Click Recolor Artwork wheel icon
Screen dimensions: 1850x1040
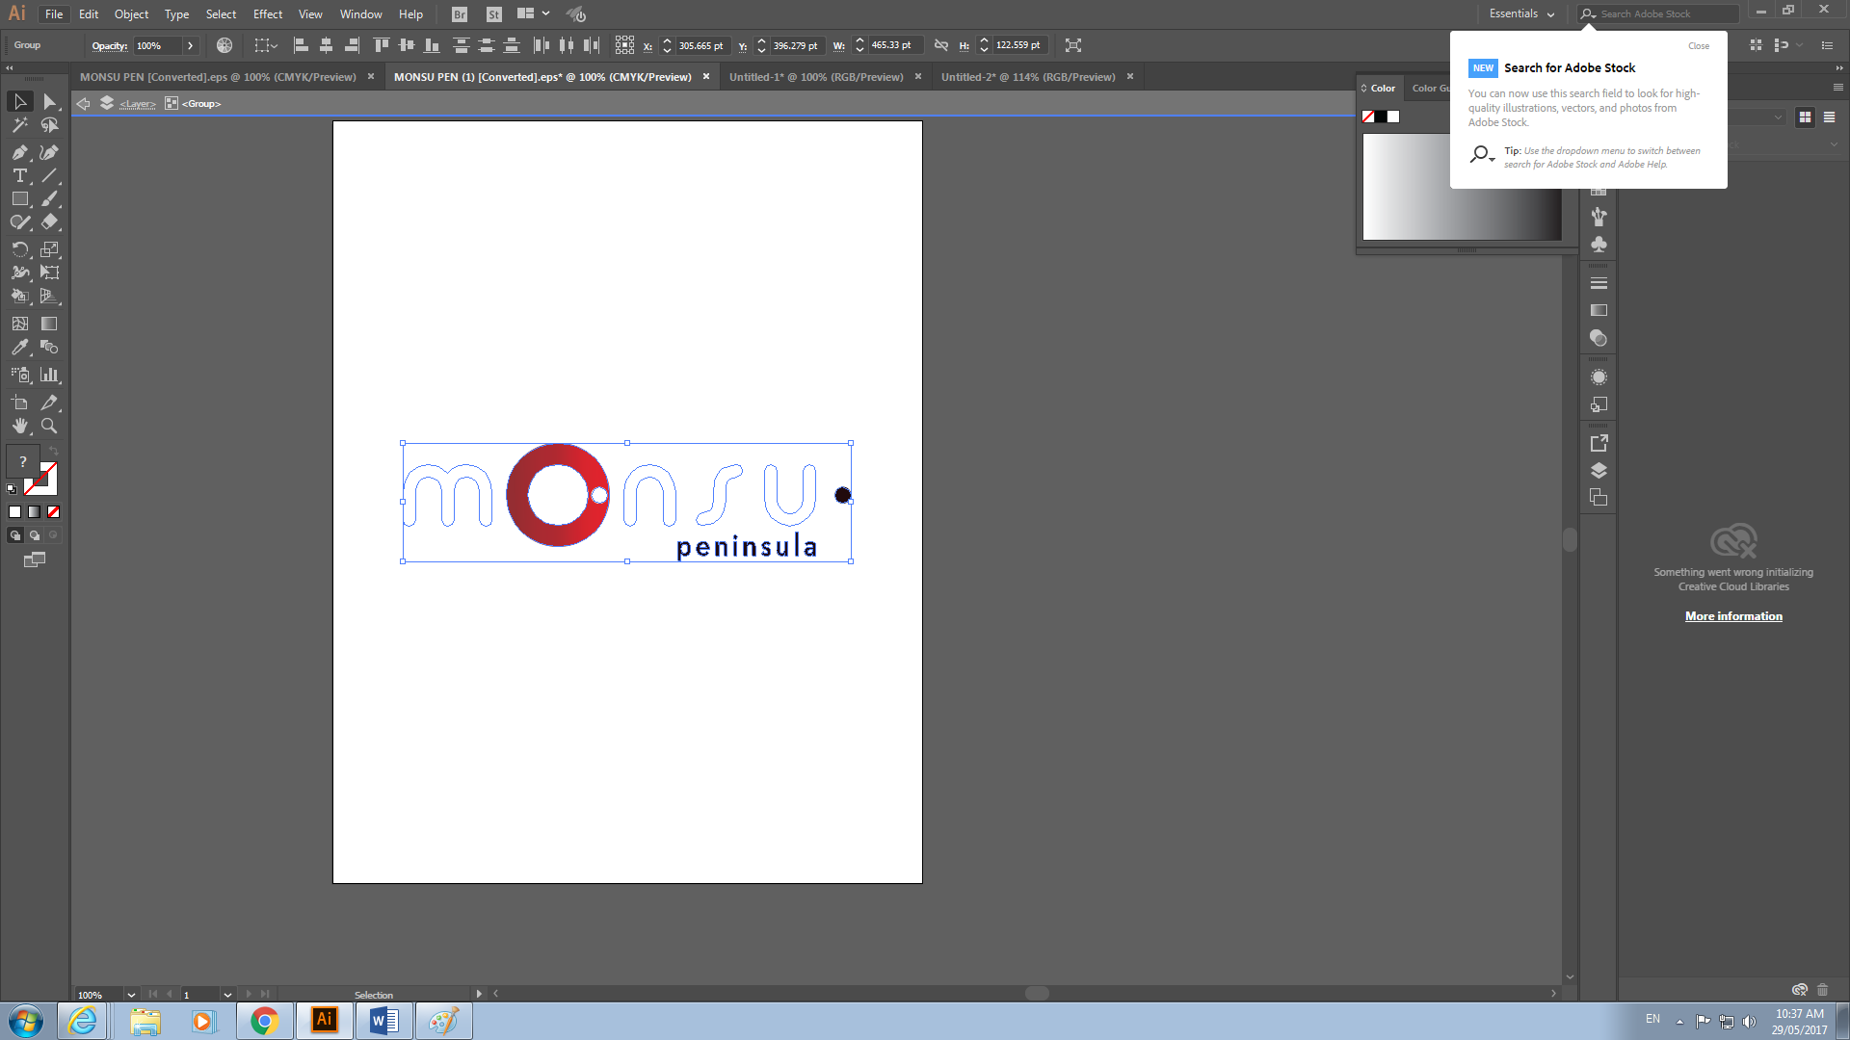tap(225, 45)
